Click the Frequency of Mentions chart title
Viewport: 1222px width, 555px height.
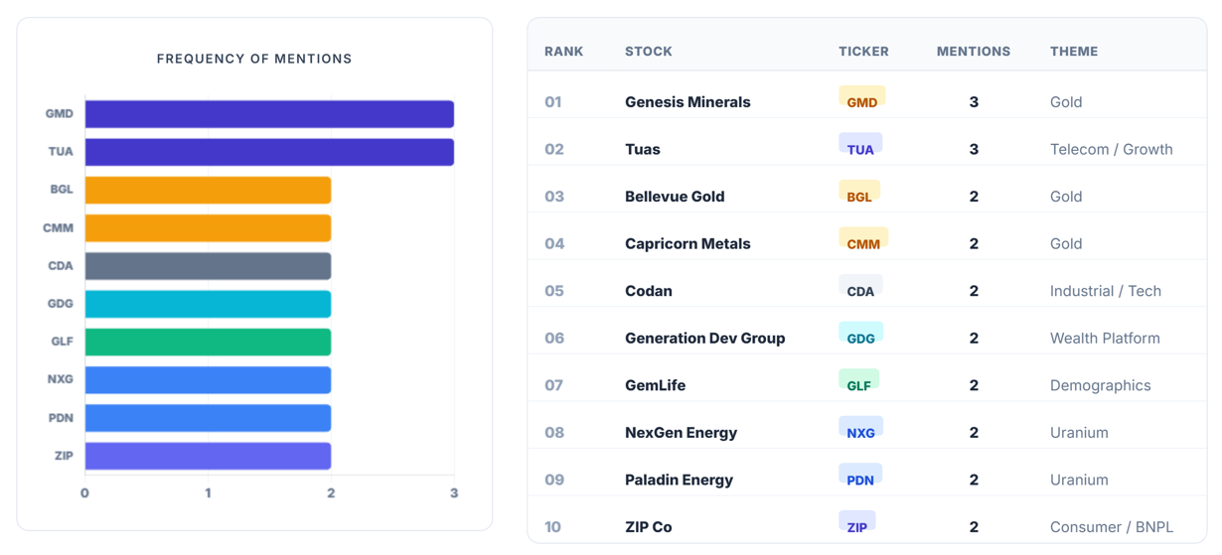(x=254, y=59)
